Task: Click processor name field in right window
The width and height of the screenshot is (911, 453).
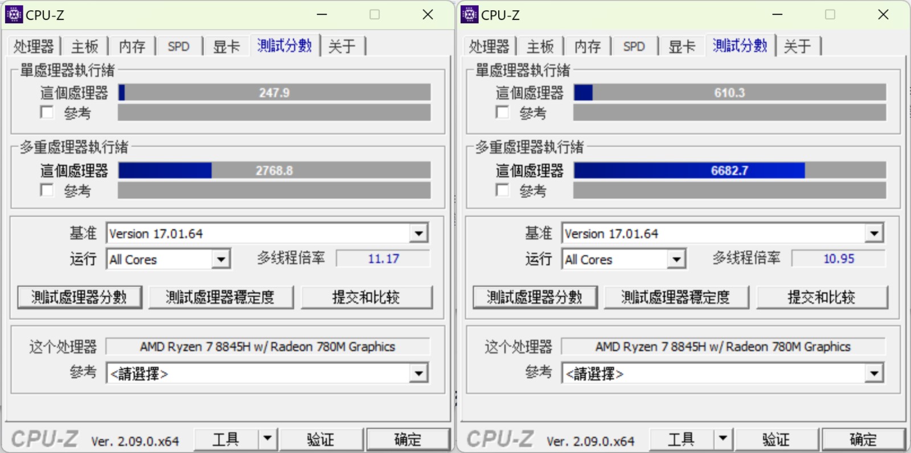Action: pos(723,347)
